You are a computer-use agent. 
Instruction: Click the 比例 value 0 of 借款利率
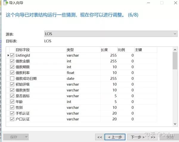point(126,73)
